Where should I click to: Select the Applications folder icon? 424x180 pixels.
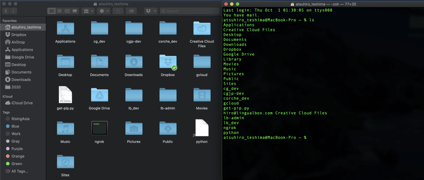(65, 28)
